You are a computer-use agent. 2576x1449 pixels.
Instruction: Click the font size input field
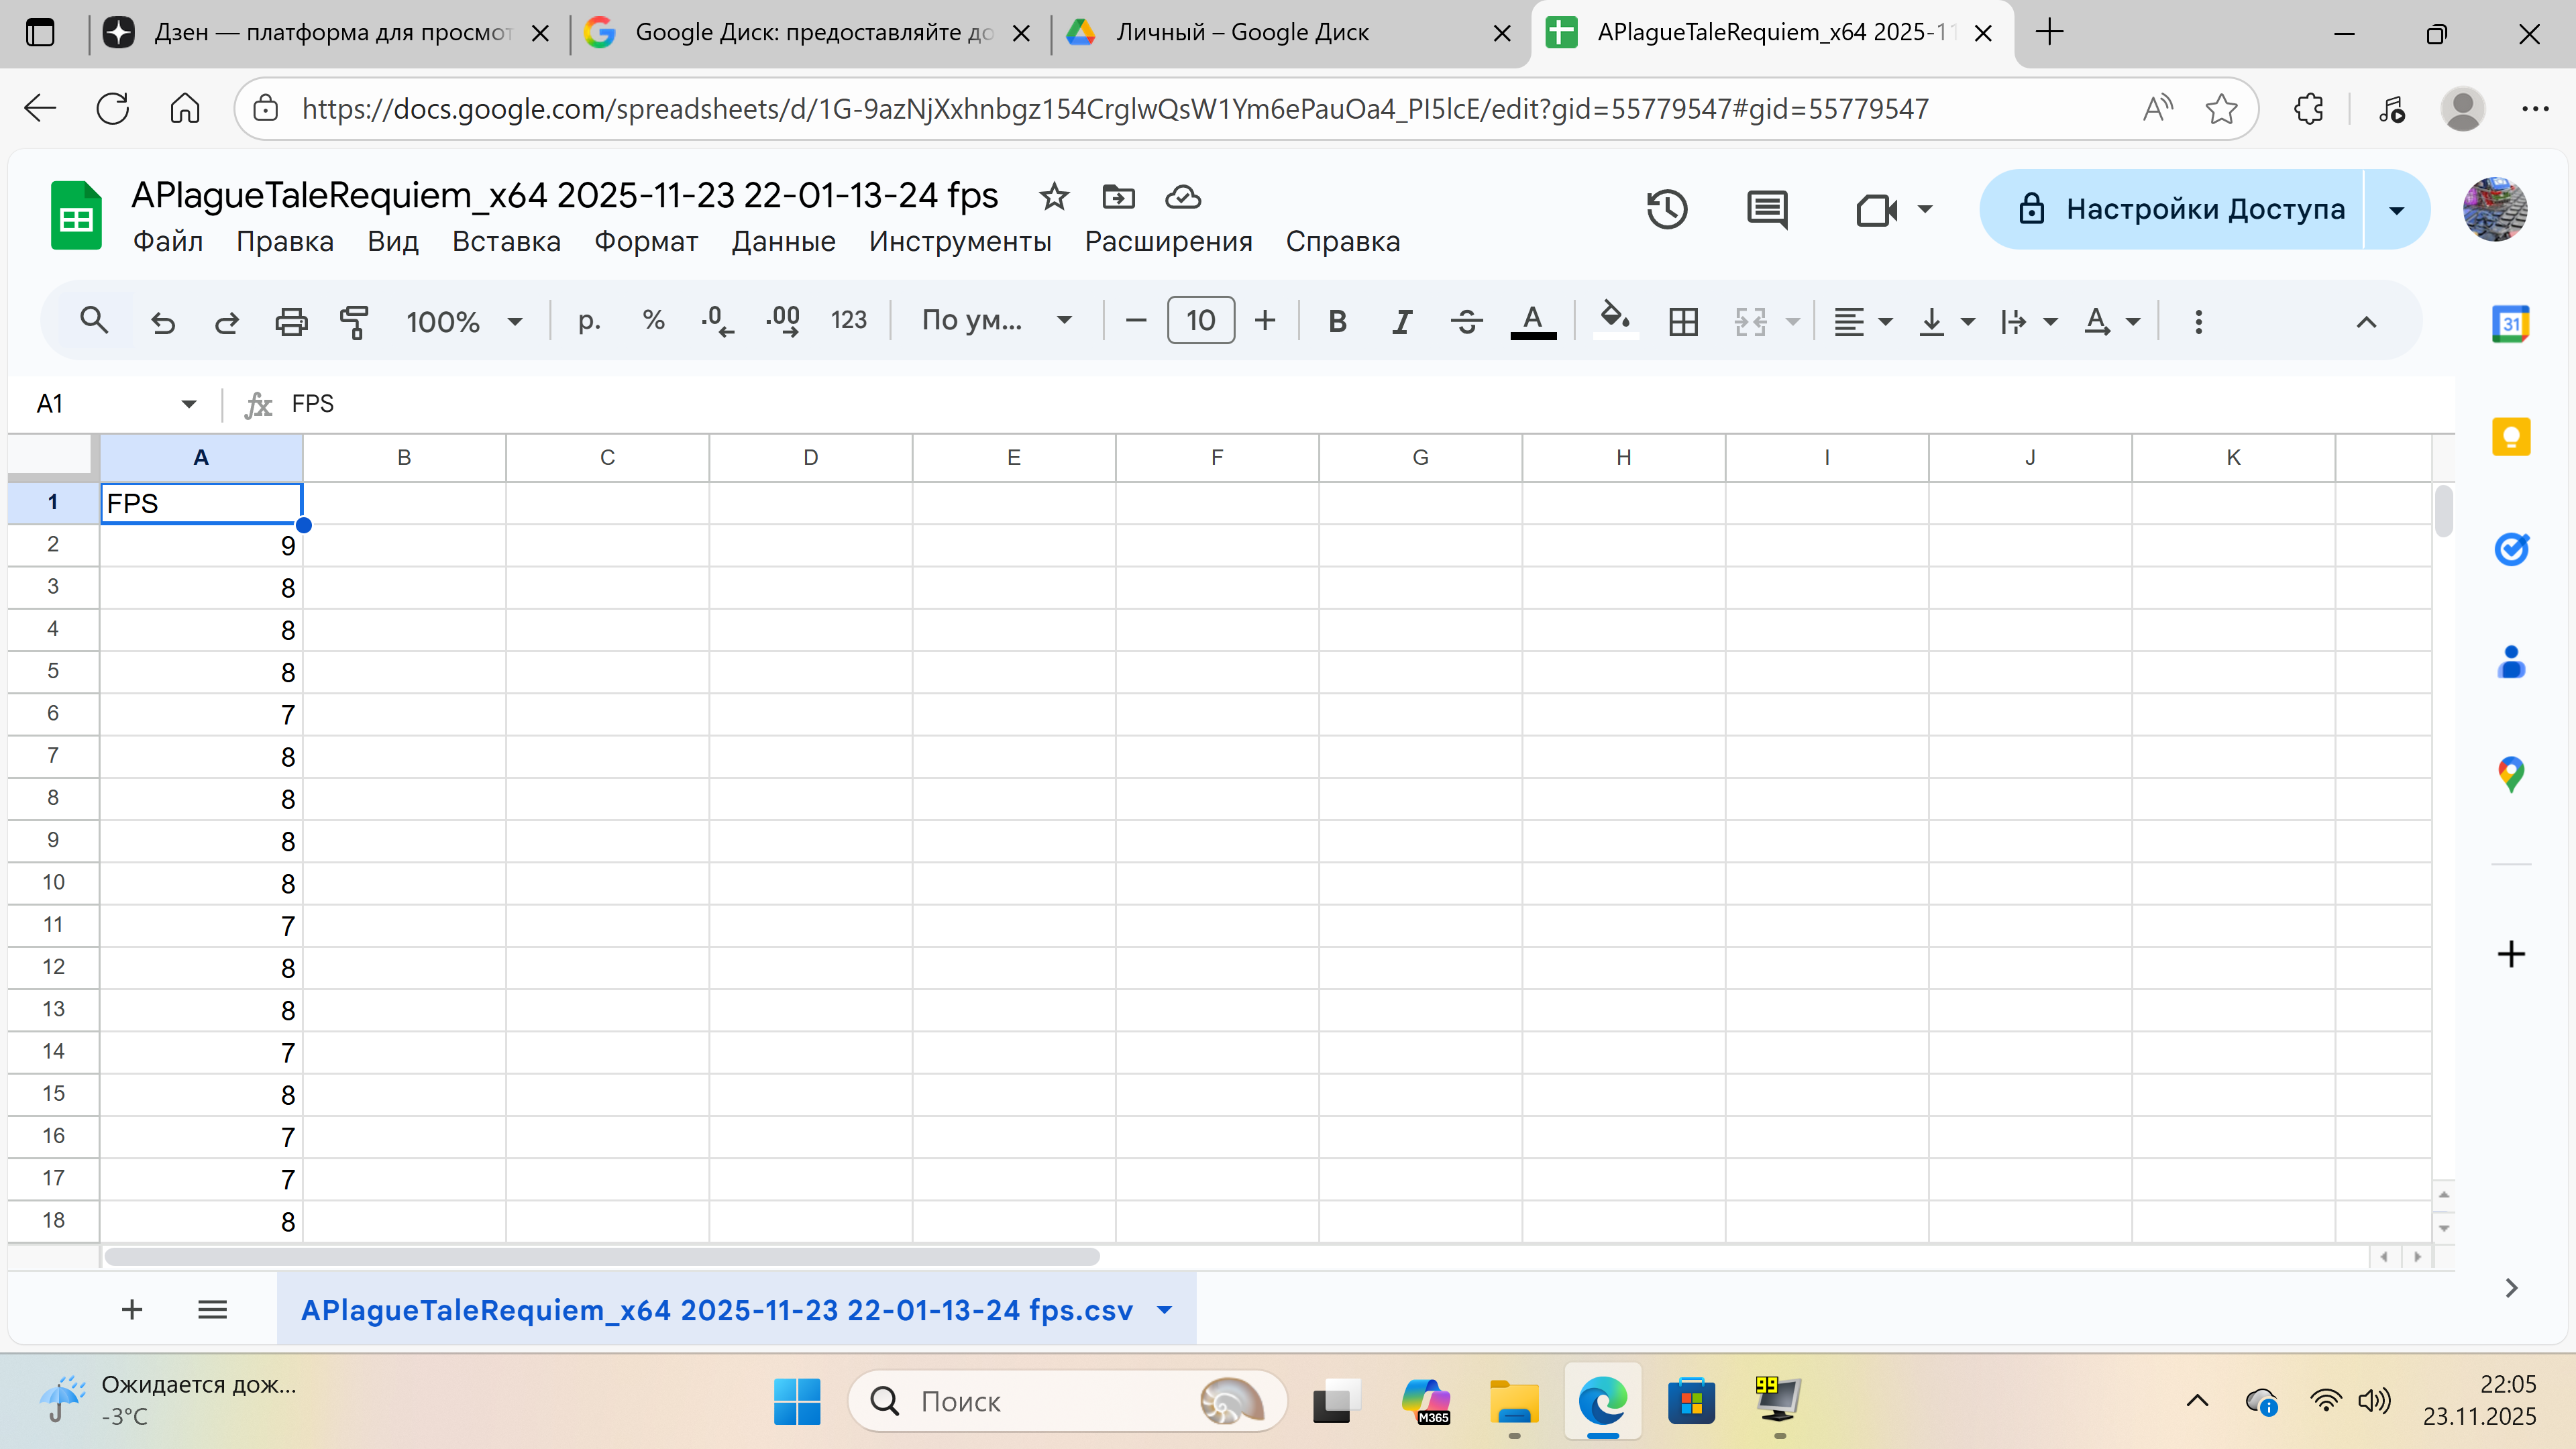click(x=1200, y=321)
